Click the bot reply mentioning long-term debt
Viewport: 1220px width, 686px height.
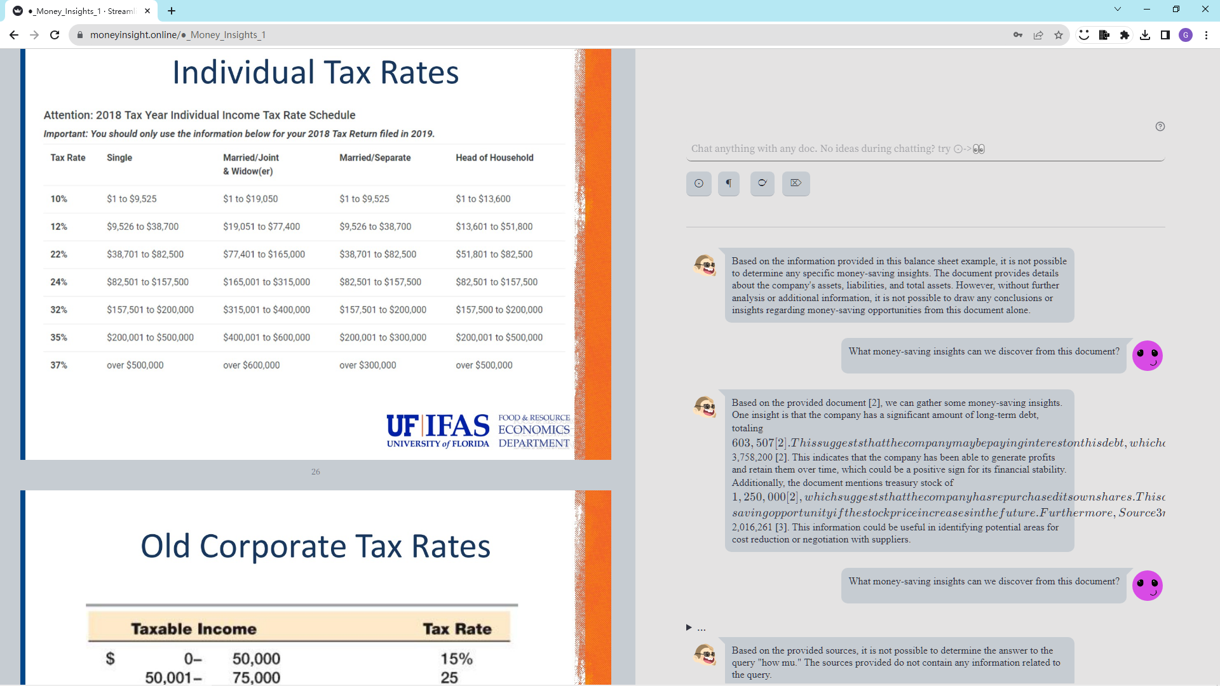tap(899, 471)
